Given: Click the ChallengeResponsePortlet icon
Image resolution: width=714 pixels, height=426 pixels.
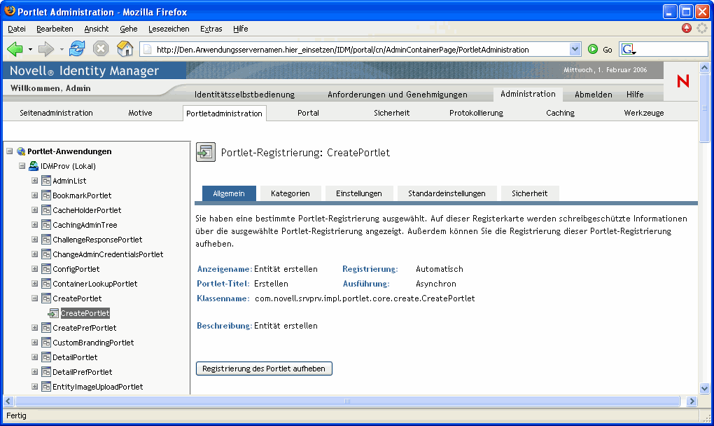Looking at the screenshot, I should [x=46, y=240].
